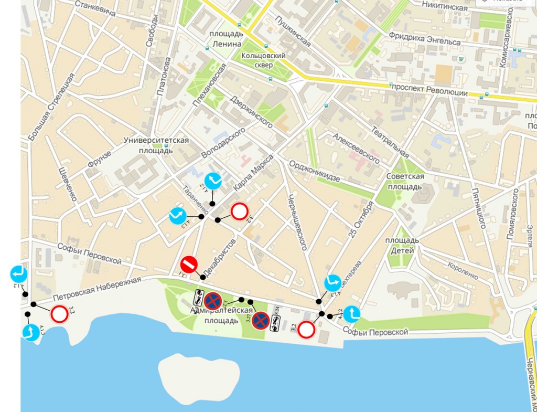Screen dimensions: 537x412
Task: Click the Университетская площадь label
Action: [156, 145]
